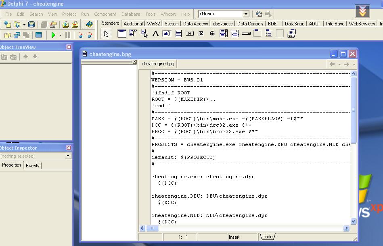Click the Step Over debug icon
Screen dimensions: 383x246
coord(90,35)
